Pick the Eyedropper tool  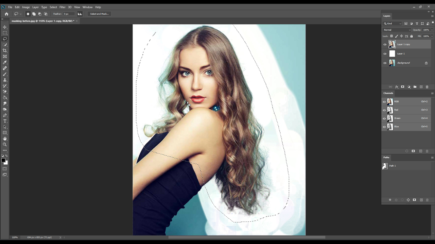click(5, 62)
